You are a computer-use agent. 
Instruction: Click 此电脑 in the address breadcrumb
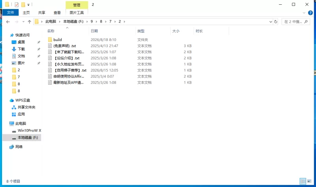[x=51, y=22]
